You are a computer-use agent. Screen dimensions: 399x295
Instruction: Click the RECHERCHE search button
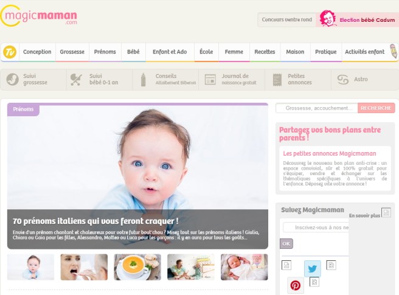pyautogui.click(x=376, y=108)
